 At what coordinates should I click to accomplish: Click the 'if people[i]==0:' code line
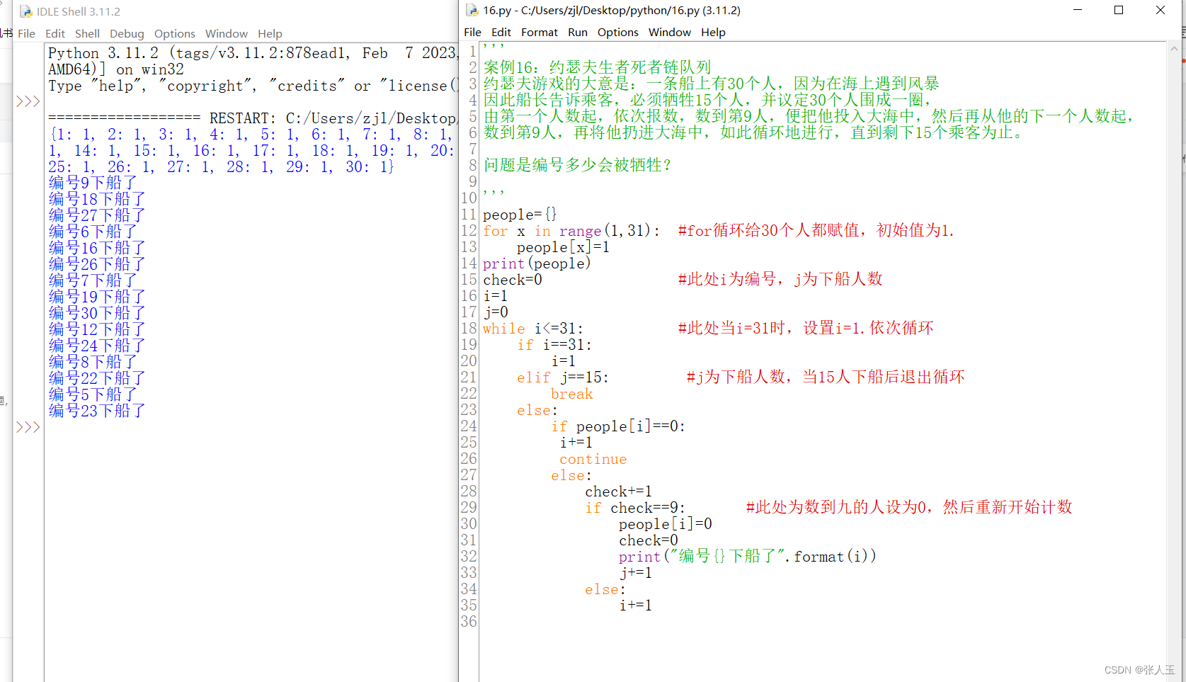(x=618, y=426)
